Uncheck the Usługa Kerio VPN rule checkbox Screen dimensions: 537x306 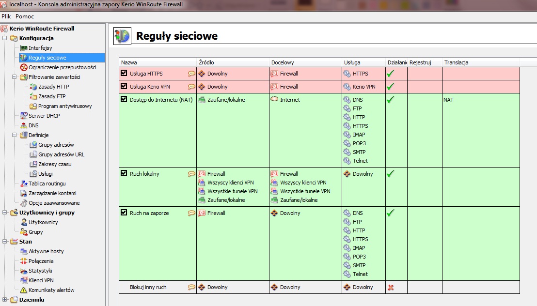pos(124,86)
